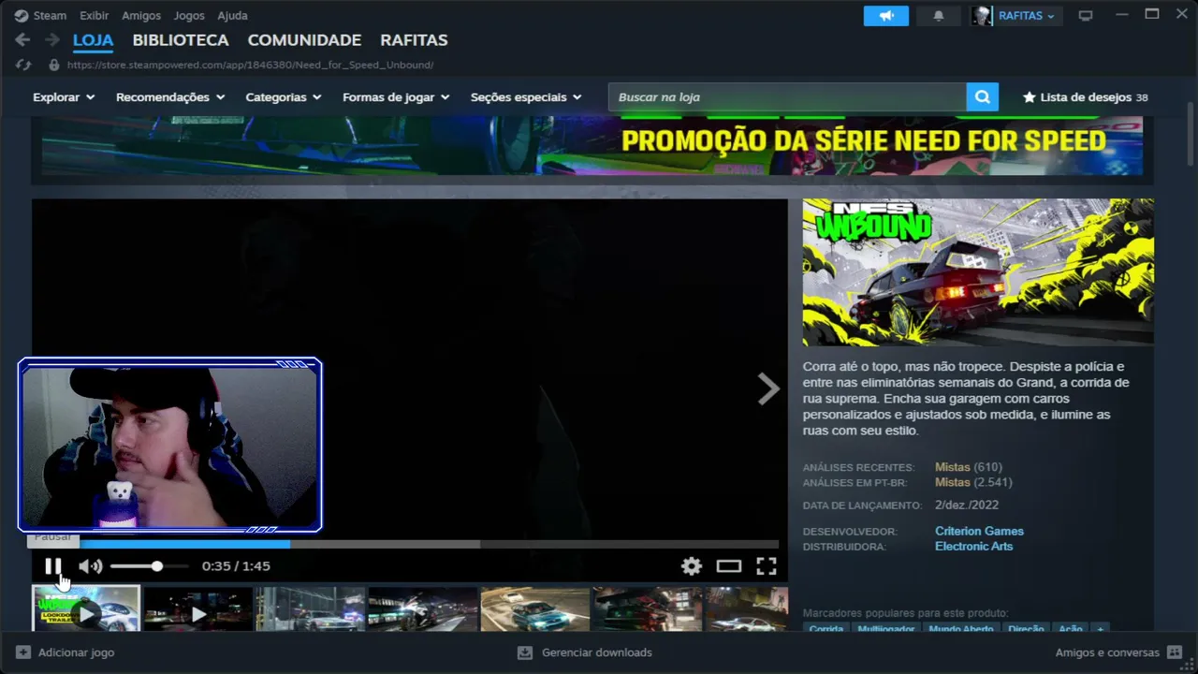Open Amigos e conversas panel
The width and height of the screenshot is (1198, 674).
(x=1119, y=652)
